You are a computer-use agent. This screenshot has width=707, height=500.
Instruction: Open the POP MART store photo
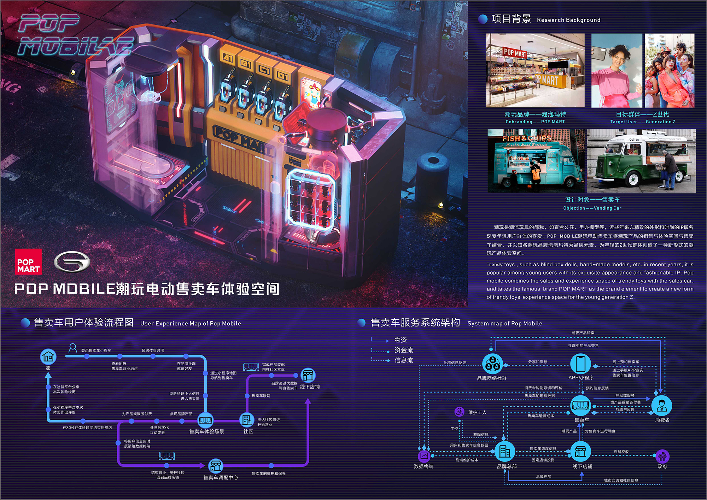(x=535, y=70)
